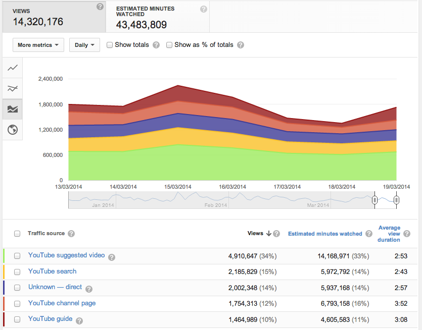Open the More metrics dropdown

38,45
